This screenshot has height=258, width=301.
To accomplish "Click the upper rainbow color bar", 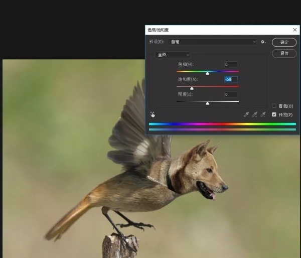I will coord(222,124).
